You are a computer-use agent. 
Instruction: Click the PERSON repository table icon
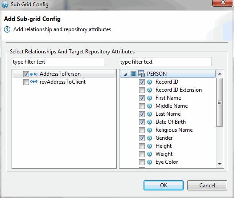pos(141,73)
